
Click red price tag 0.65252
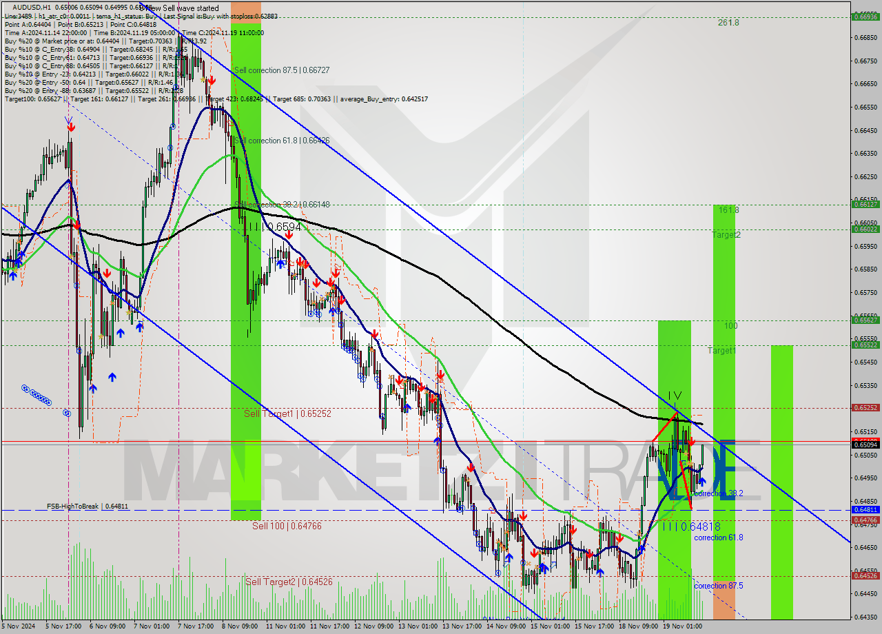(865, 407)
